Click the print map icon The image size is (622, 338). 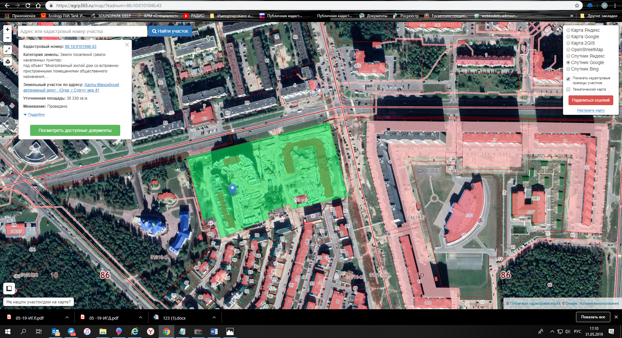(7, 61)
